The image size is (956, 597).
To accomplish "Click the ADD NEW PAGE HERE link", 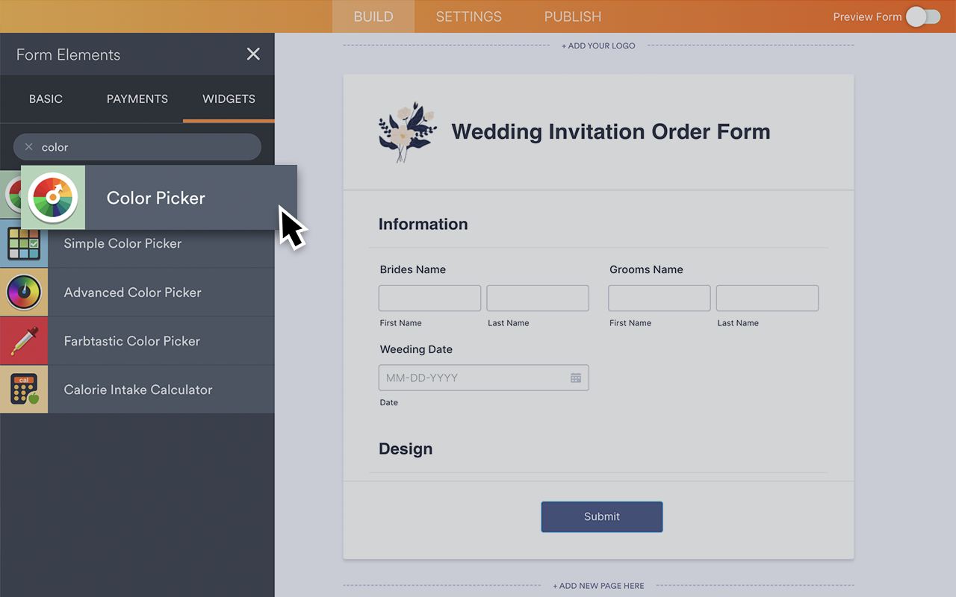I will click(598, 586).
